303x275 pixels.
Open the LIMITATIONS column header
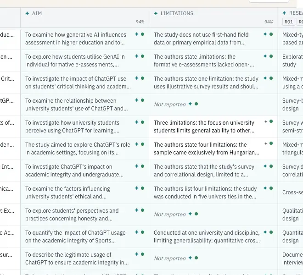pos(213,18)
